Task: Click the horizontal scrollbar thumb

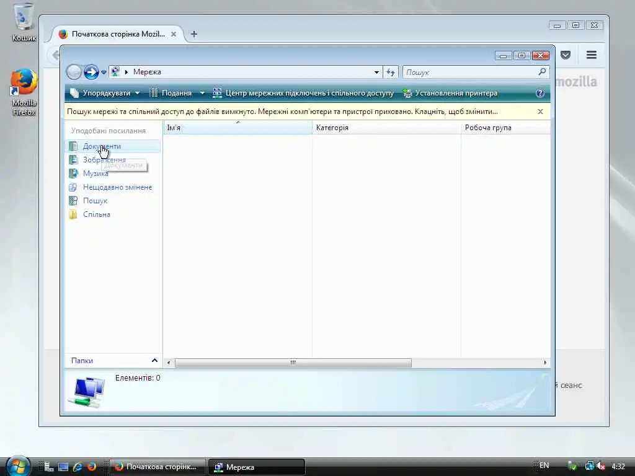Action: pyautogui.click(x=293, y=363)
